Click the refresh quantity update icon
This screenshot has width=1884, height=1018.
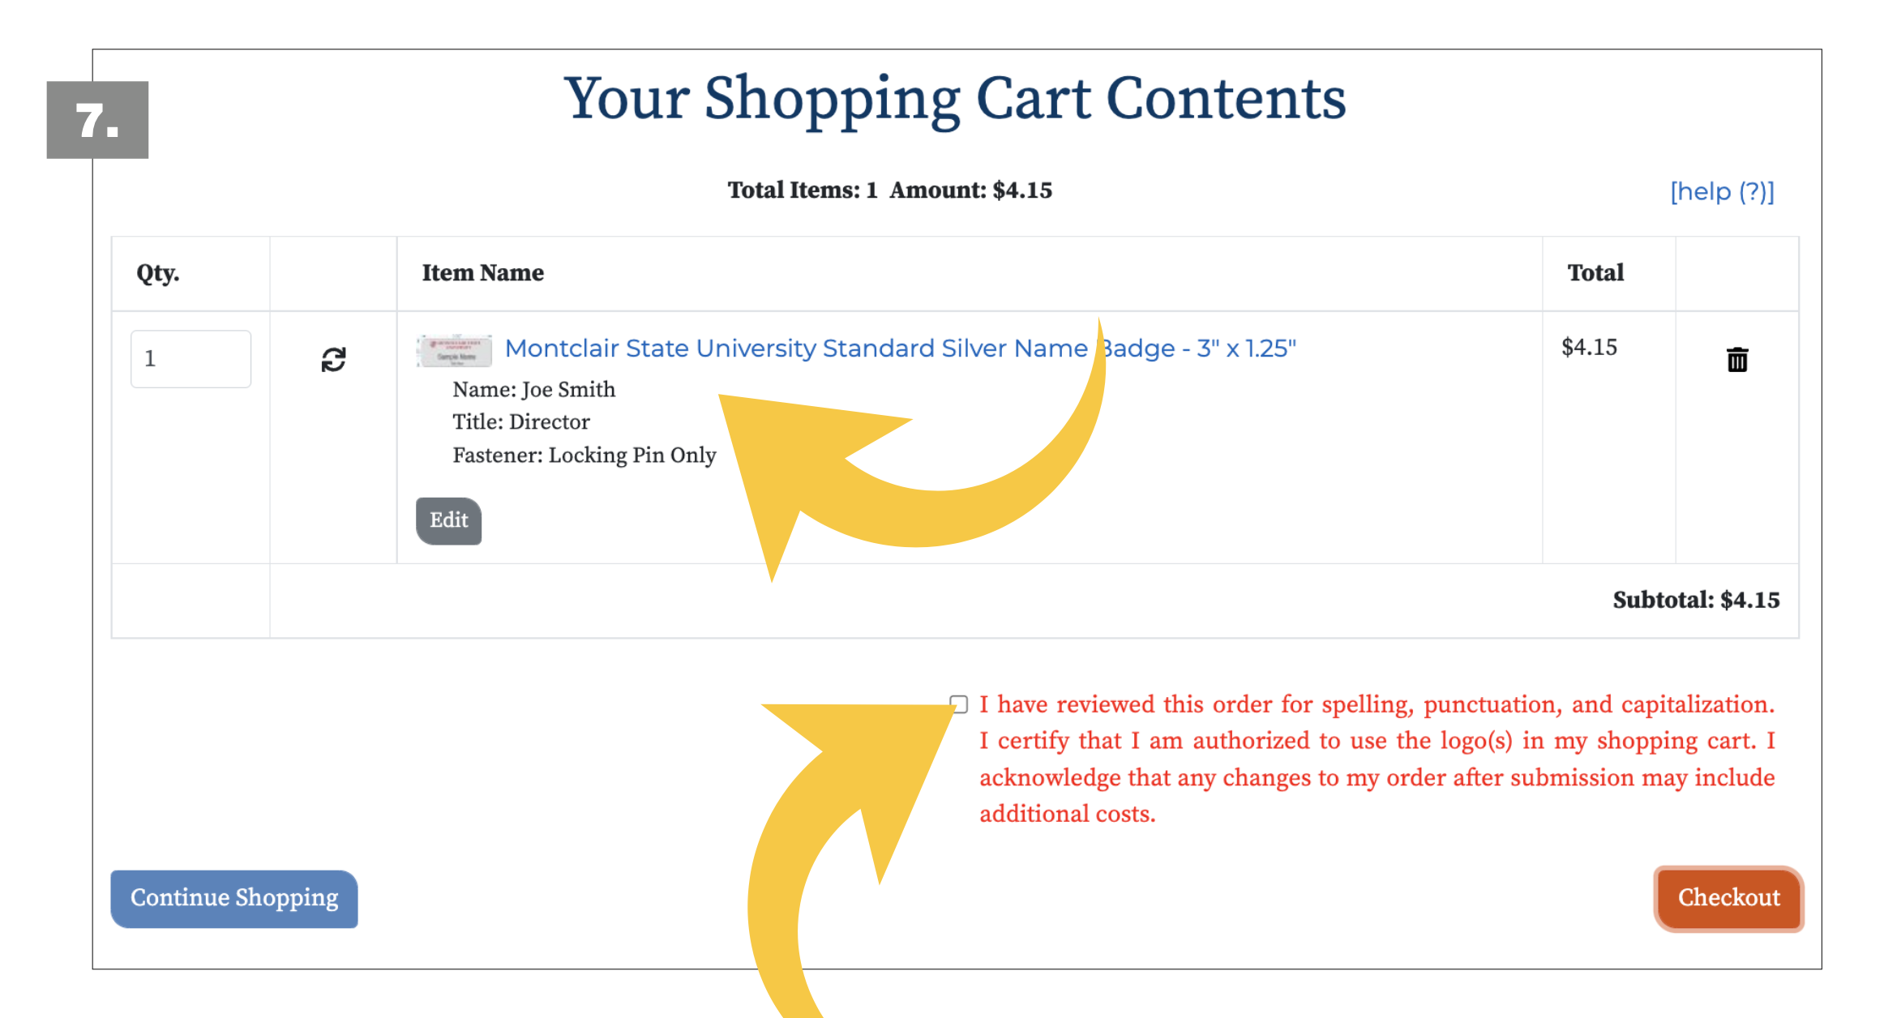(x=333, y=359)
